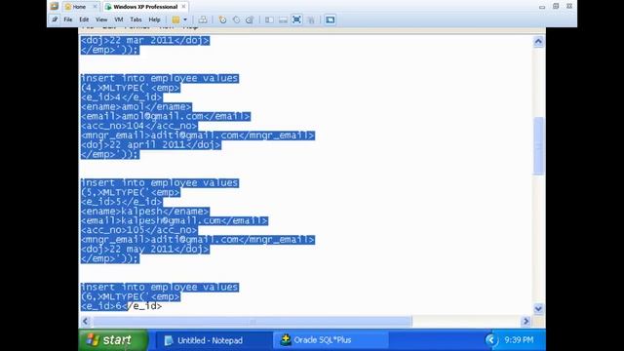Click the 9:39 PM taskbar clock
The image size is (624, 351).
(519, 340)
